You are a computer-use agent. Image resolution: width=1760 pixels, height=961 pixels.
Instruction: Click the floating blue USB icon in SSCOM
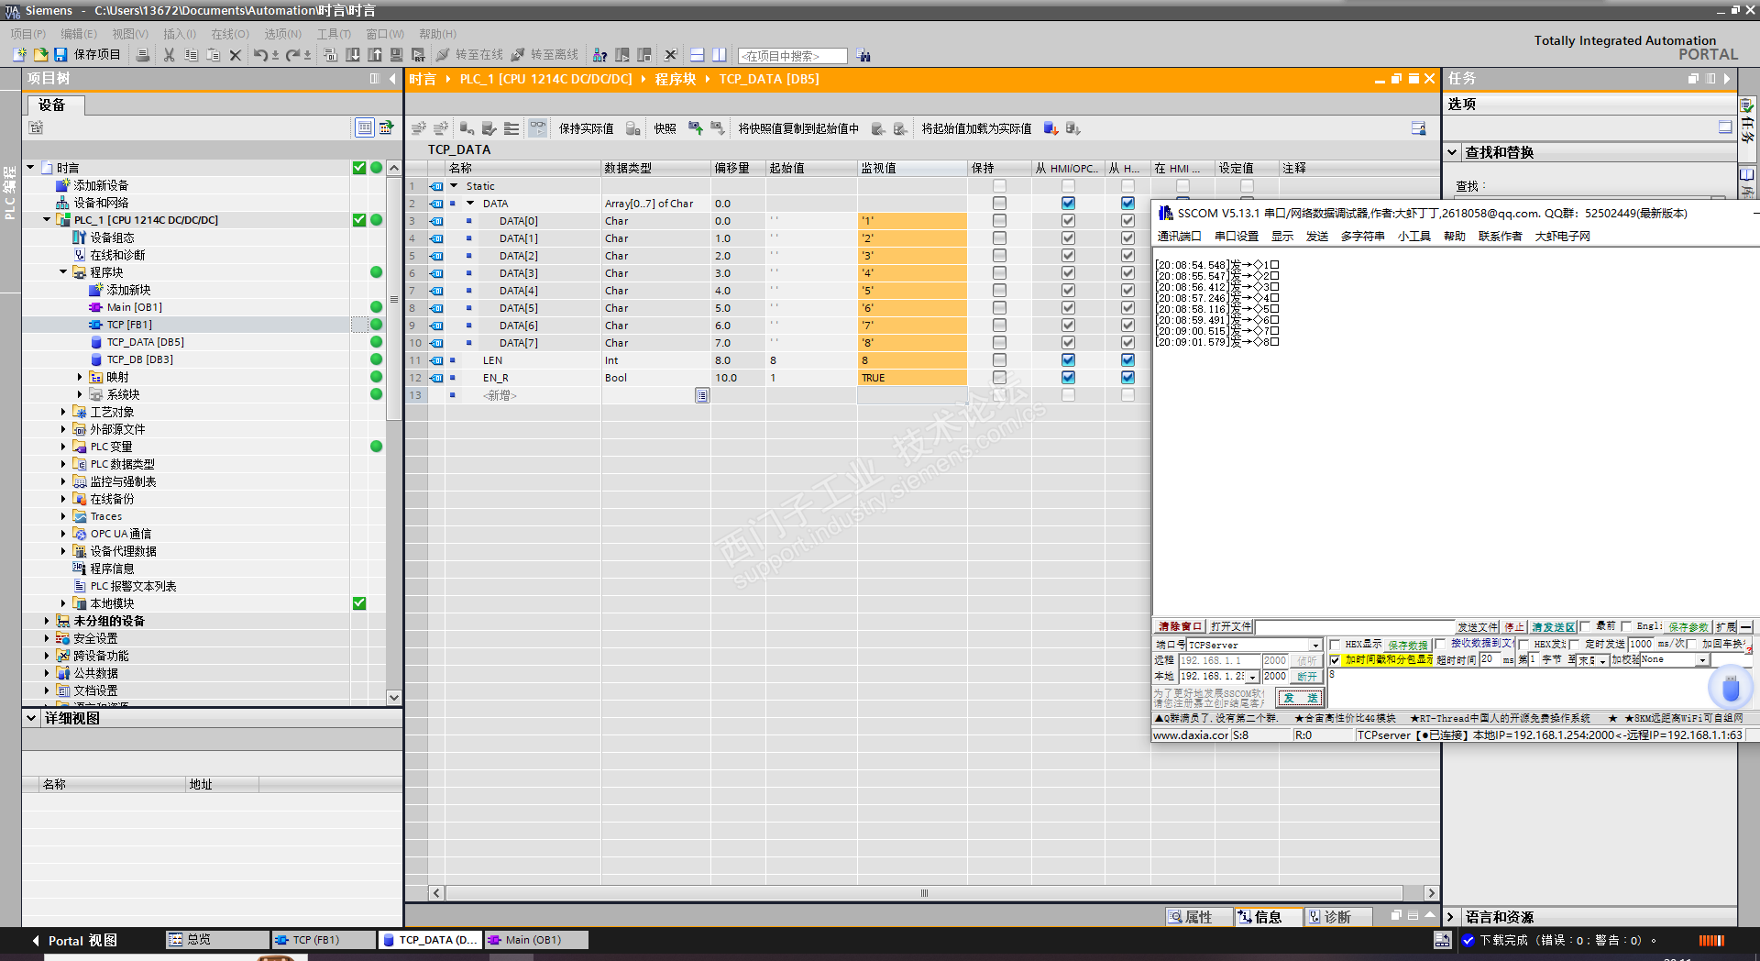click(1730, 688)
